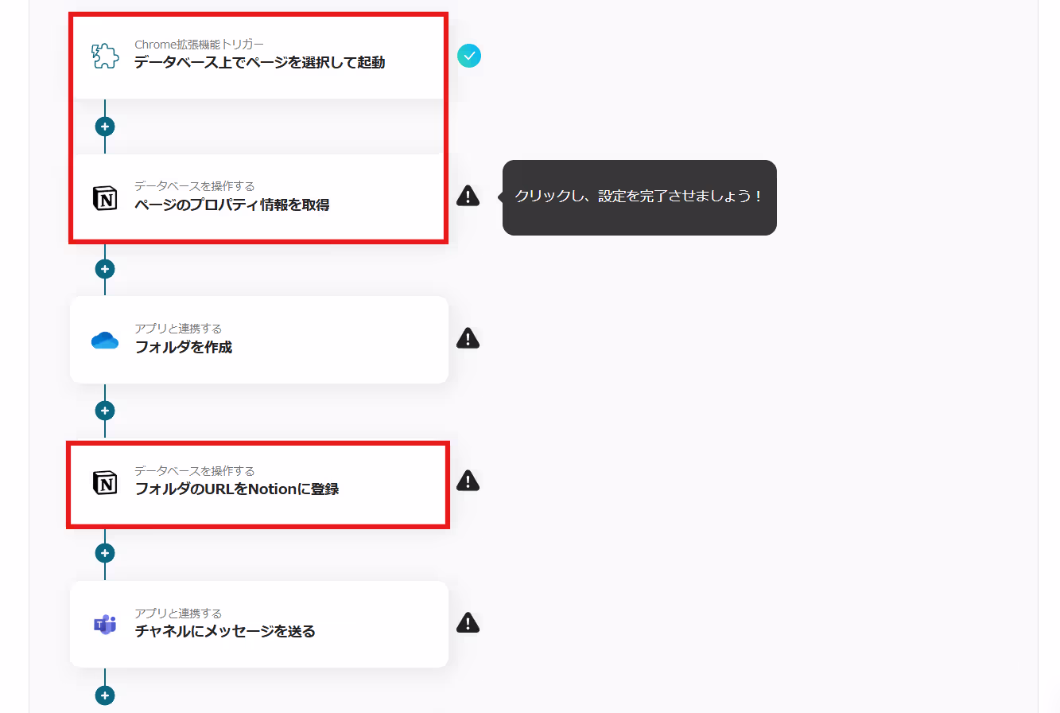Add a step above the Teams message card

[105, 553]
